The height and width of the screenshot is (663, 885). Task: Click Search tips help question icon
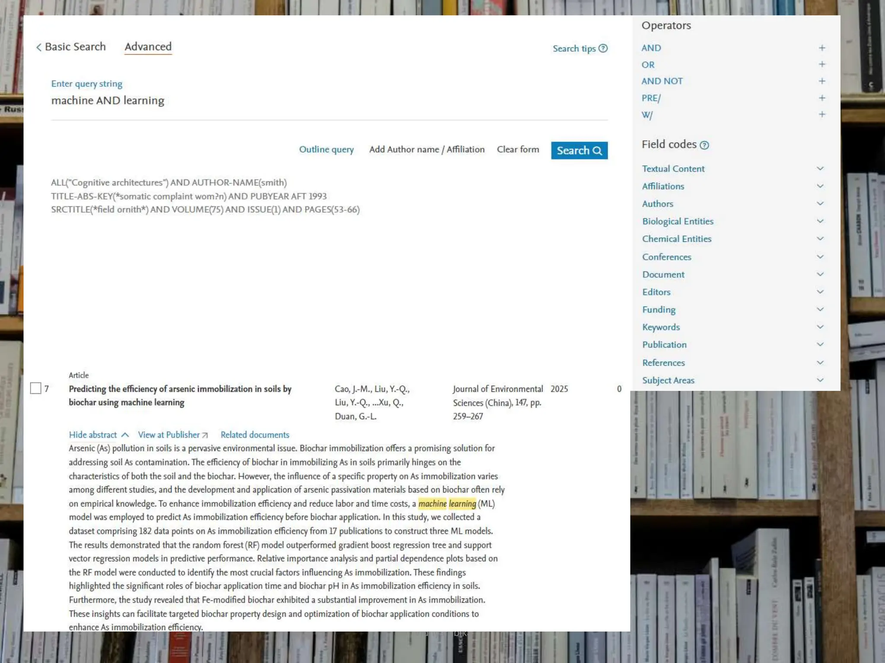pos(603,48)
